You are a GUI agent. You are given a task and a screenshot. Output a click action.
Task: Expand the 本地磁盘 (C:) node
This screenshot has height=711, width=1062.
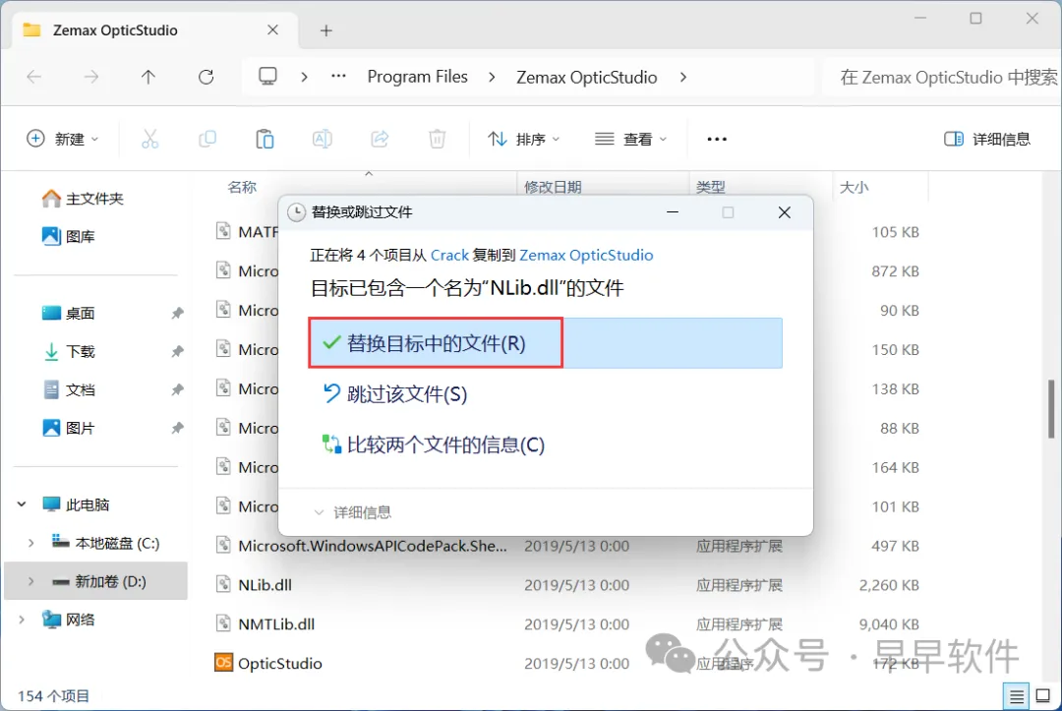(31, 543)
